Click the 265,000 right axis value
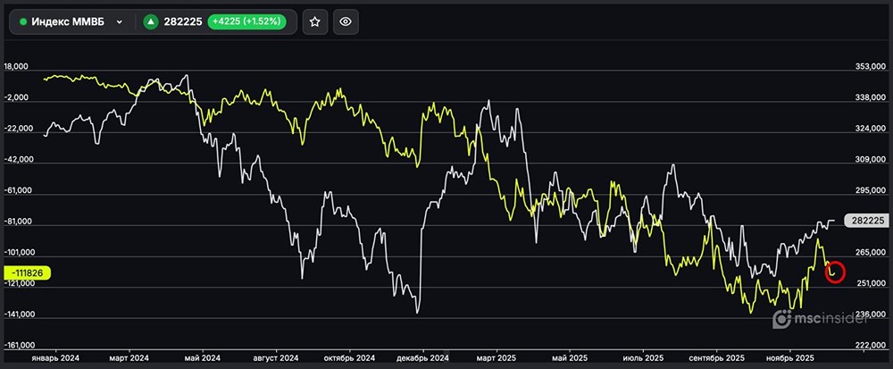The width and height of the screenshot is (893, 369). 870,252
